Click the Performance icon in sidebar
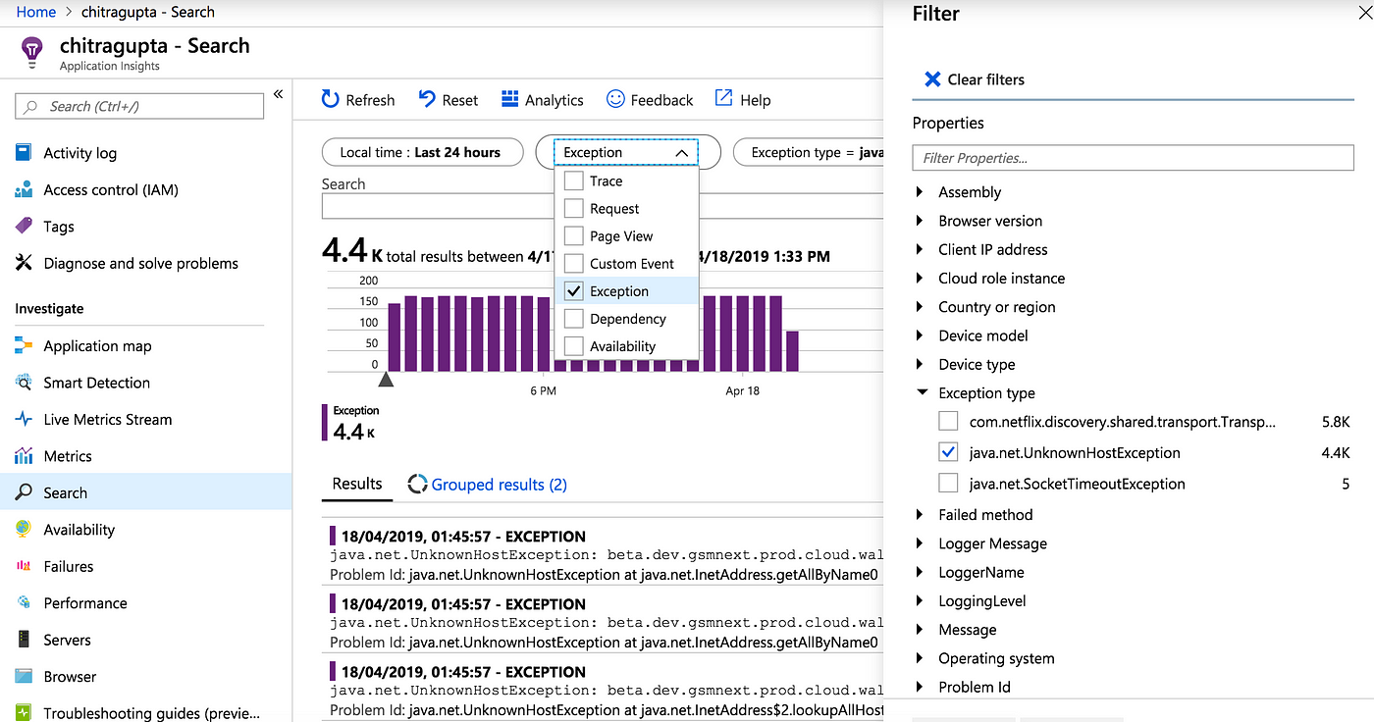1374x722 pixels. tap(24, 602)
